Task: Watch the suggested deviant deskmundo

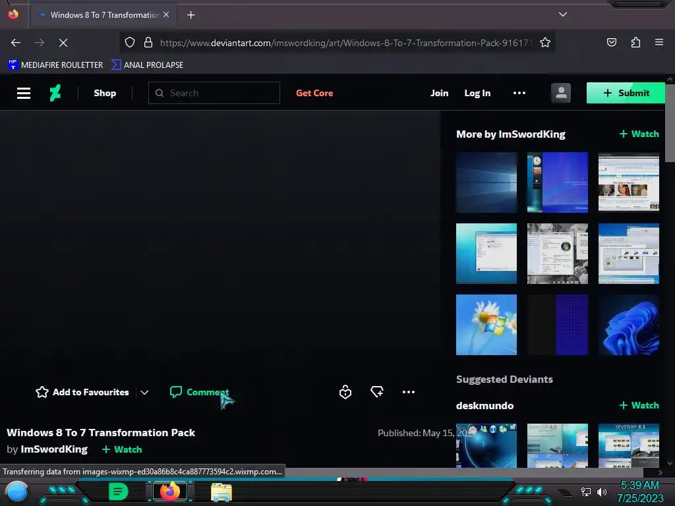Action: pyautogui.click(x=639, y=405)
